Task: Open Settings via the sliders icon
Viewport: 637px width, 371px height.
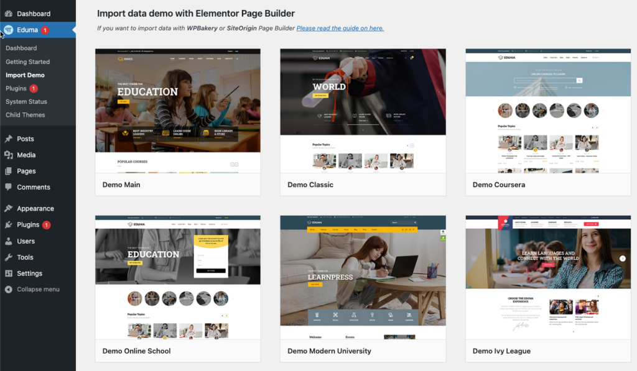Action: (x=9, y=273)
